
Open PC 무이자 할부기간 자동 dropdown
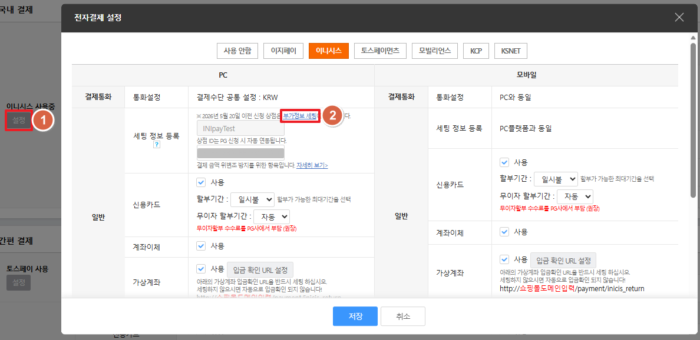point(272,217)
